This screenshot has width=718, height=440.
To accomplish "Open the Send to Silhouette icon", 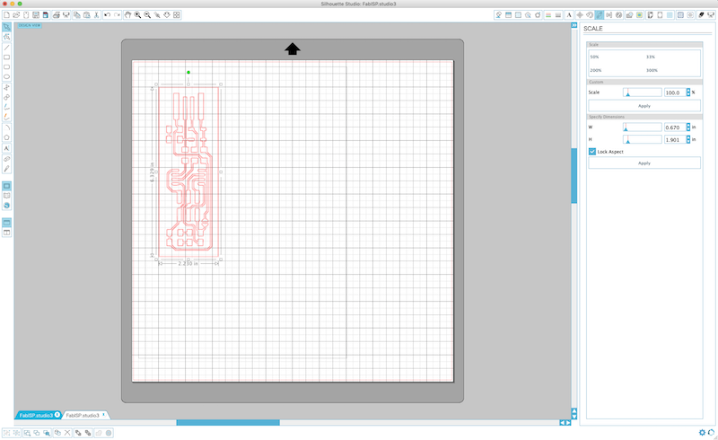I will tap(711, 15).
